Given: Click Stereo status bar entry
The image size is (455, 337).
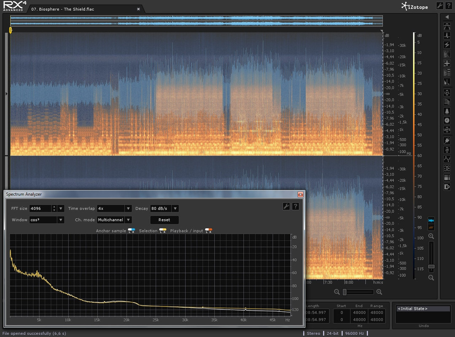Looking at the screenshot, I should pos(313,333).
